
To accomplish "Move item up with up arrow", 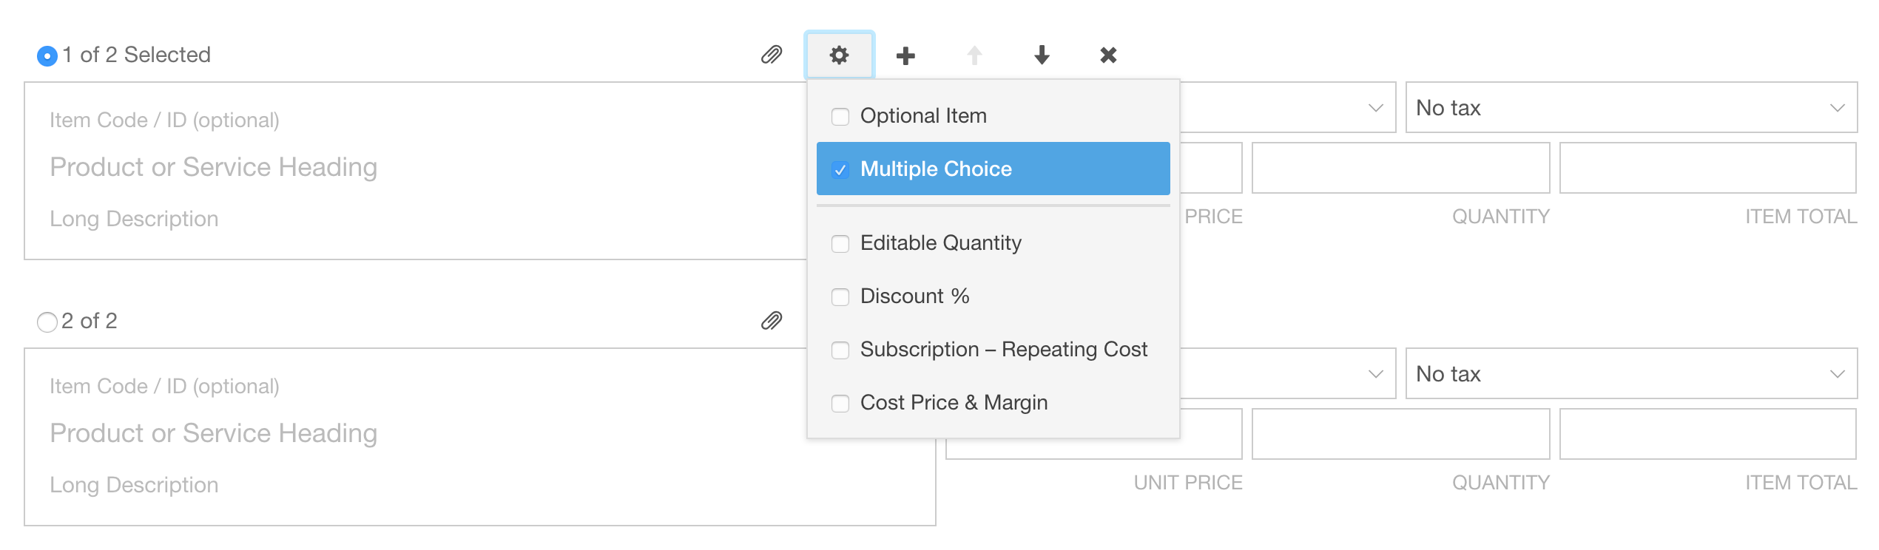I will [974, 55].
